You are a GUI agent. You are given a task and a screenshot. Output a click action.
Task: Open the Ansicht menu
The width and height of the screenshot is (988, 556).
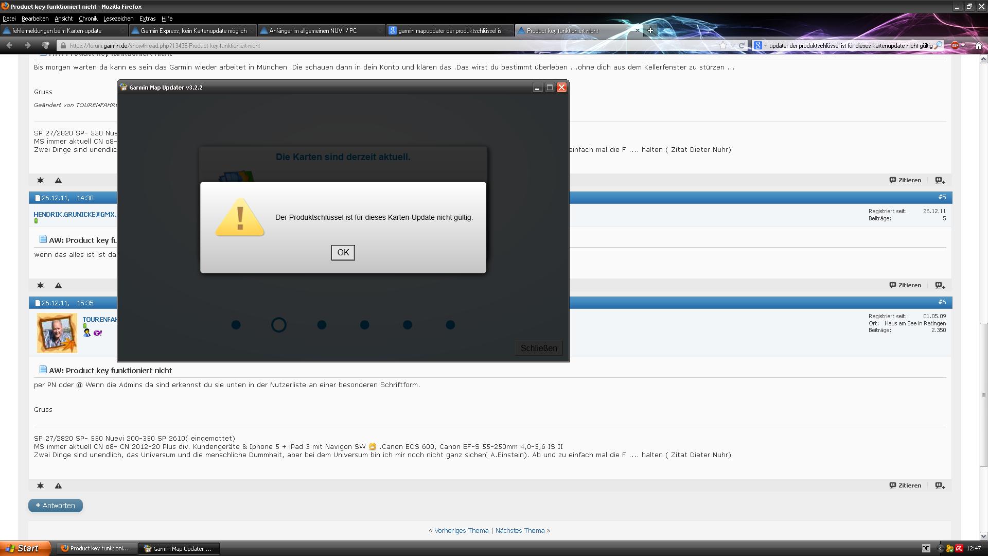click(x=63, y=18)
